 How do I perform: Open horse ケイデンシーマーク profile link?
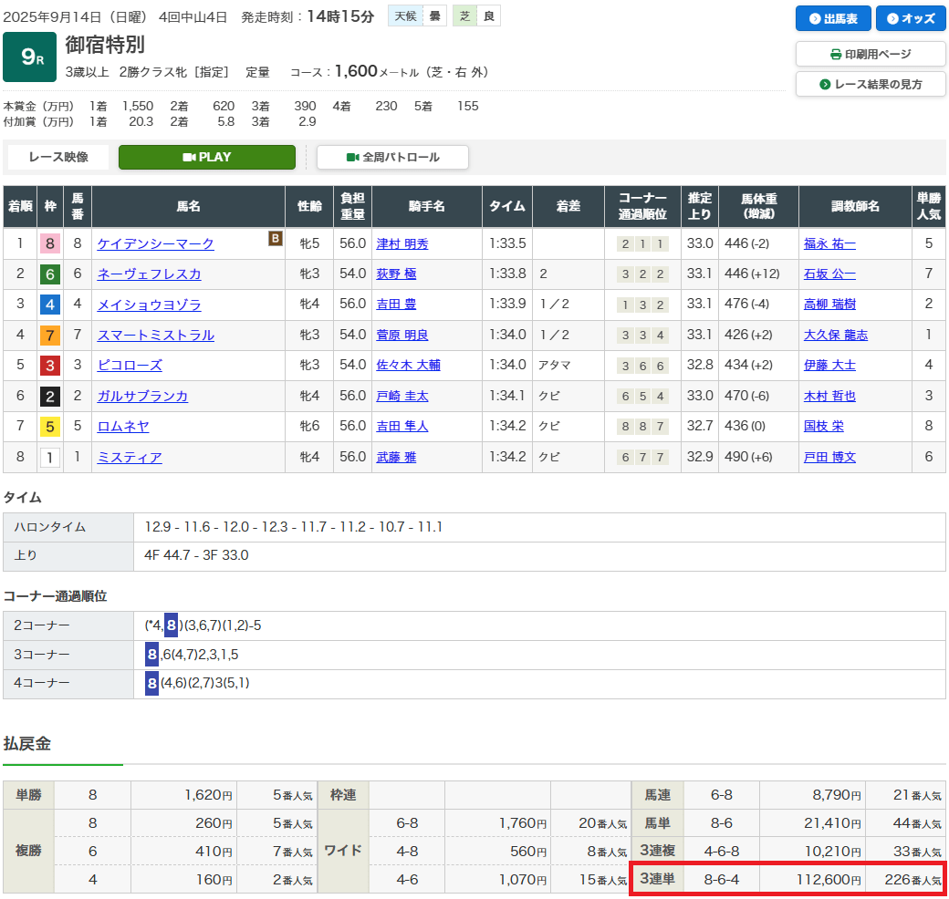[x=156, y=244]
